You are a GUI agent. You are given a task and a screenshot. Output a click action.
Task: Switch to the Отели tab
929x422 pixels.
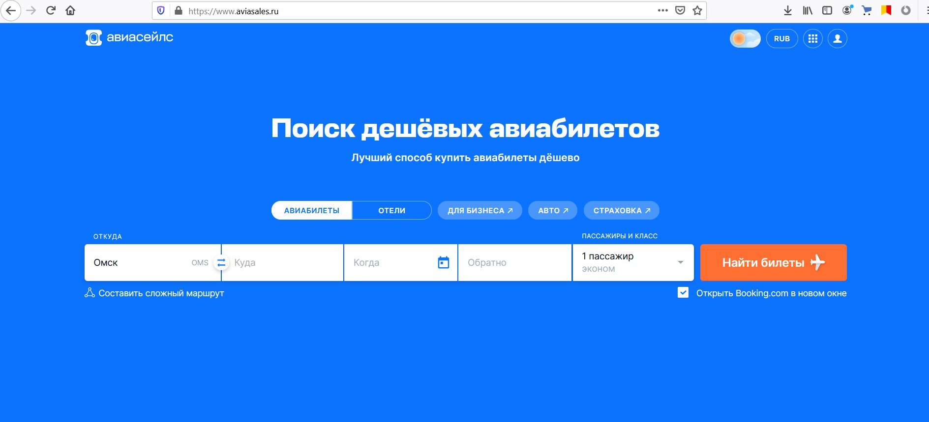pos(392,210)
